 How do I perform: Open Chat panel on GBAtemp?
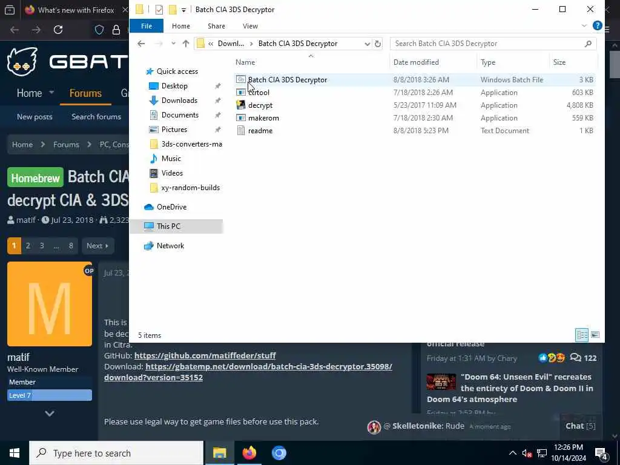[580, 426]
